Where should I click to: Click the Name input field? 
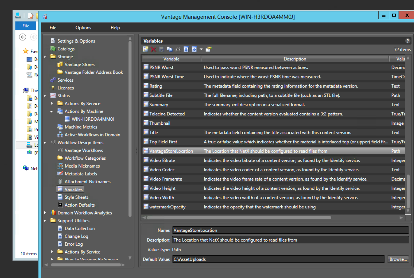click(290, 230)
